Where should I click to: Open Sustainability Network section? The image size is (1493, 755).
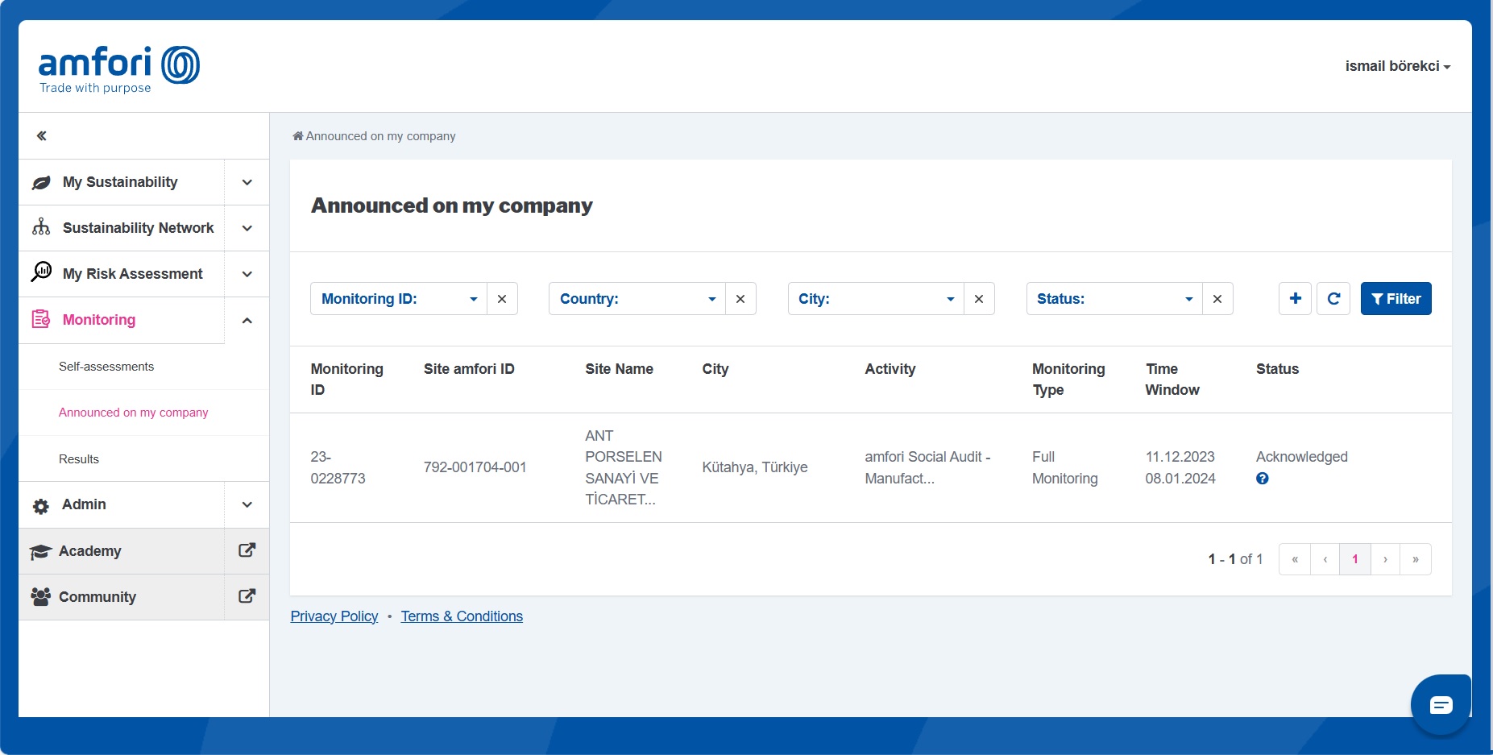point(139,228)
